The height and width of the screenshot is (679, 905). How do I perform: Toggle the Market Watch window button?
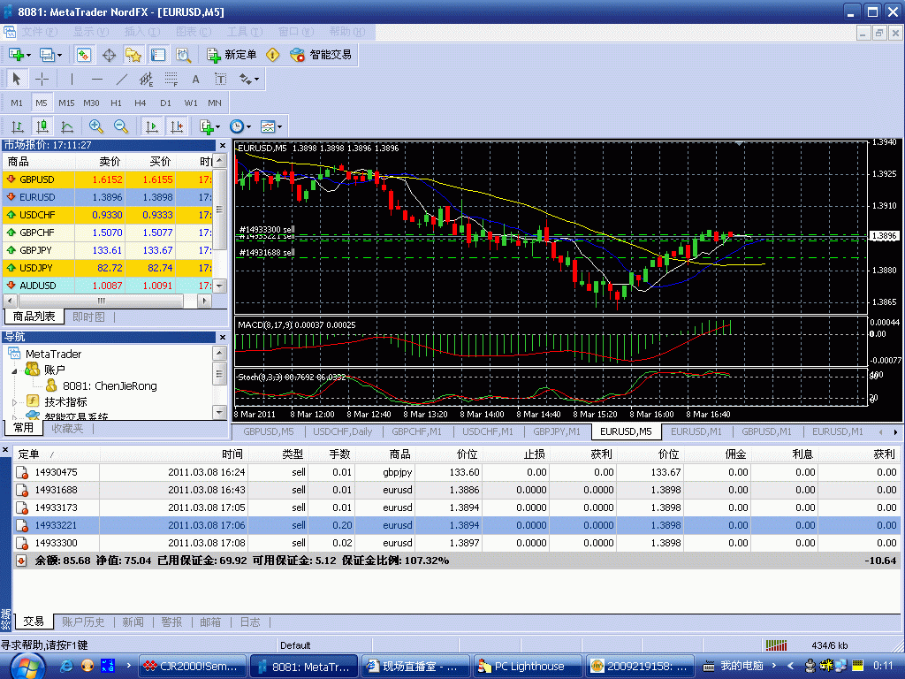point(84,55)
